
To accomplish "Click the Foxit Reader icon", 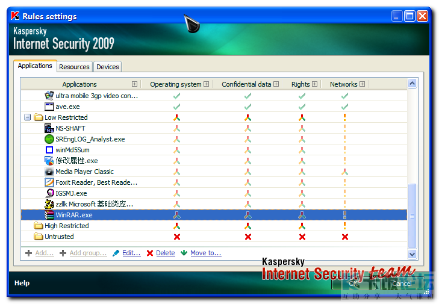I will click(49, 182).
